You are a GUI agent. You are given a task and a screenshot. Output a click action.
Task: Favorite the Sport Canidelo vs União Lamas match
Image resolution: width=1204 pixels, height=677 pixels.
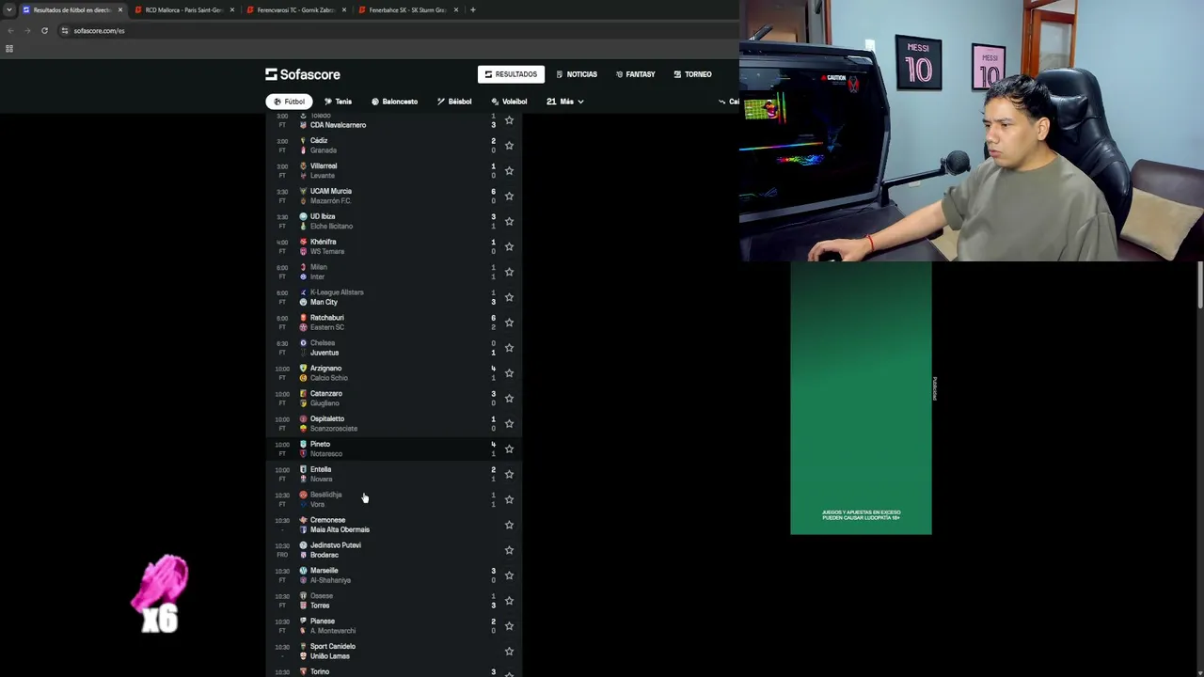[509, 652]
